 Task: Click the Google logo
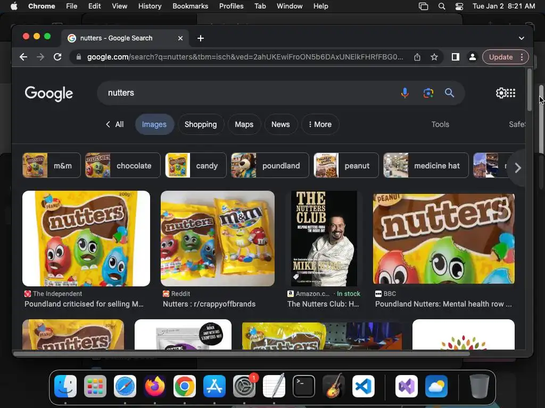48,93
